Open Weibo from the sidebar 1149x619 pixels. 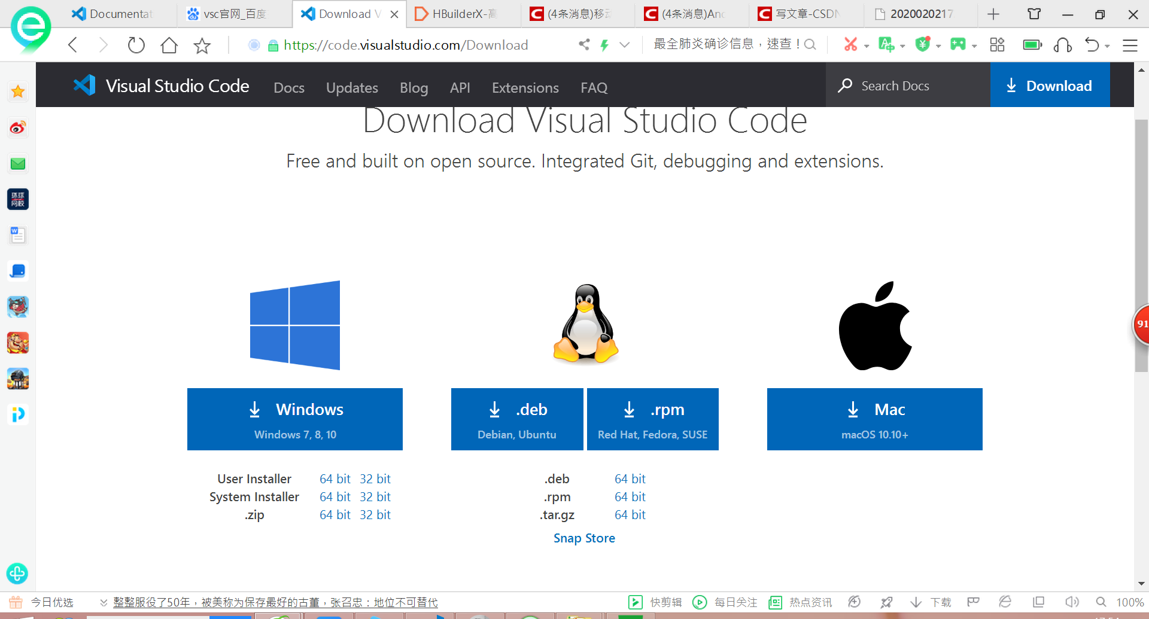[17, 127]
